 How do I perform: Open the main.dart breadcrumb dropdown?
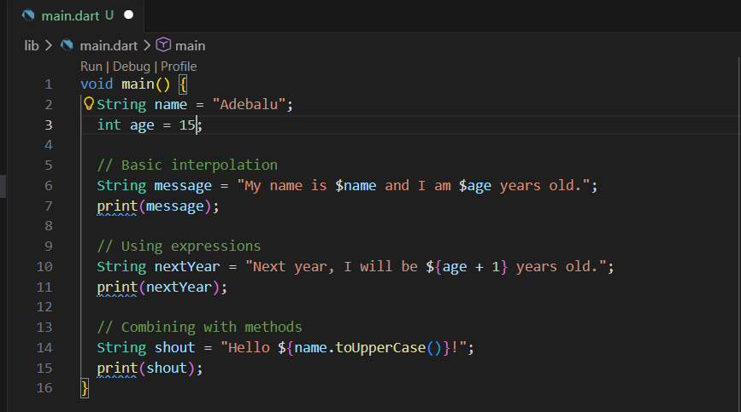[x=109, y=45]
